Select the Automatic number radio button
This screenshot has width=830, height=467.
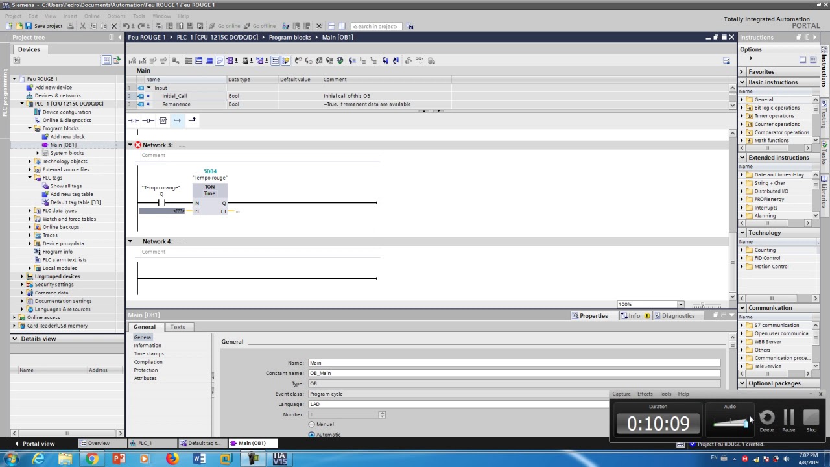coord(312,435)
